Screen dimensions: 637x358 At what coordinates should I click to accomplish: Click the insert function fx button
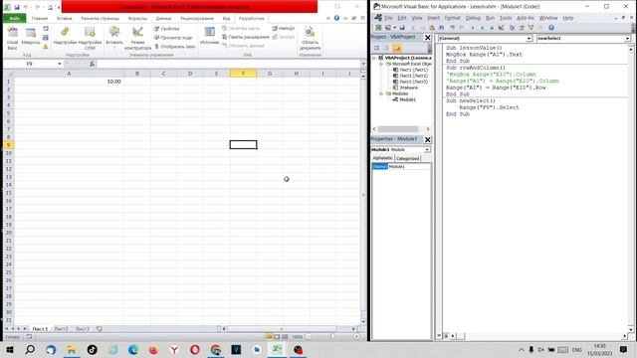pos(92,64)
